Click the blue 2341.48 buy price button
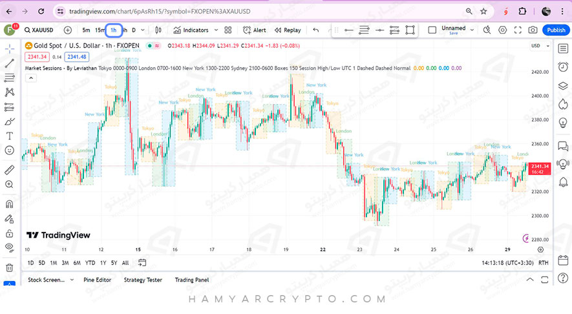The image size is (572, 314). (77, 57)
